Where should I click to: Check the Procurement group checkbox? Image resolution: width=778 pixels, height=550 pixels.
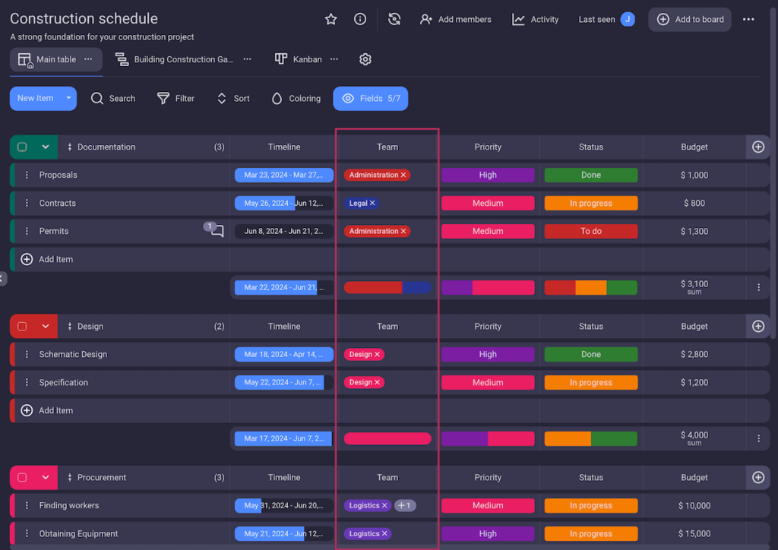(21, 477)
